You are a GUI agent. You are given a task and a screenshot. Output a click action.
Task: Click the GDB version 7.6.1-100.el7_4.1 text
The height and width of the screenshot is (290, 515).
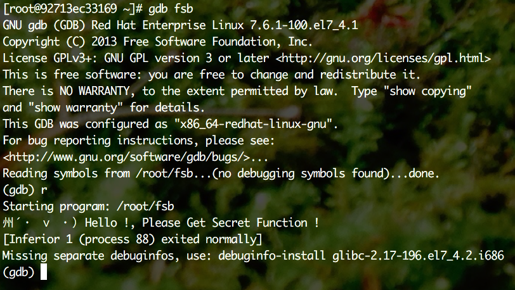pos(304,25)
